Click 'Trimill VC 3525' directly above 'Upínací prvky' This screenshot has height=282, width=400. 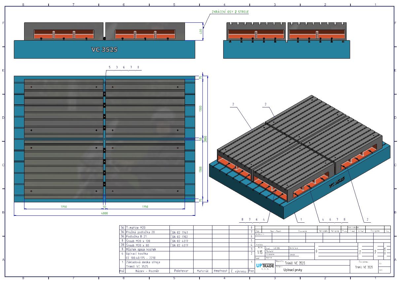(295, 263)
